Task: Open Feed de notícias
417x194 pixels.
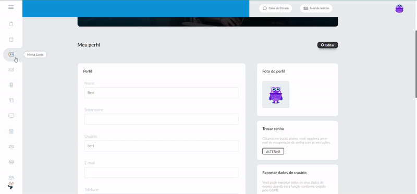Action: [x=316, y=8]
